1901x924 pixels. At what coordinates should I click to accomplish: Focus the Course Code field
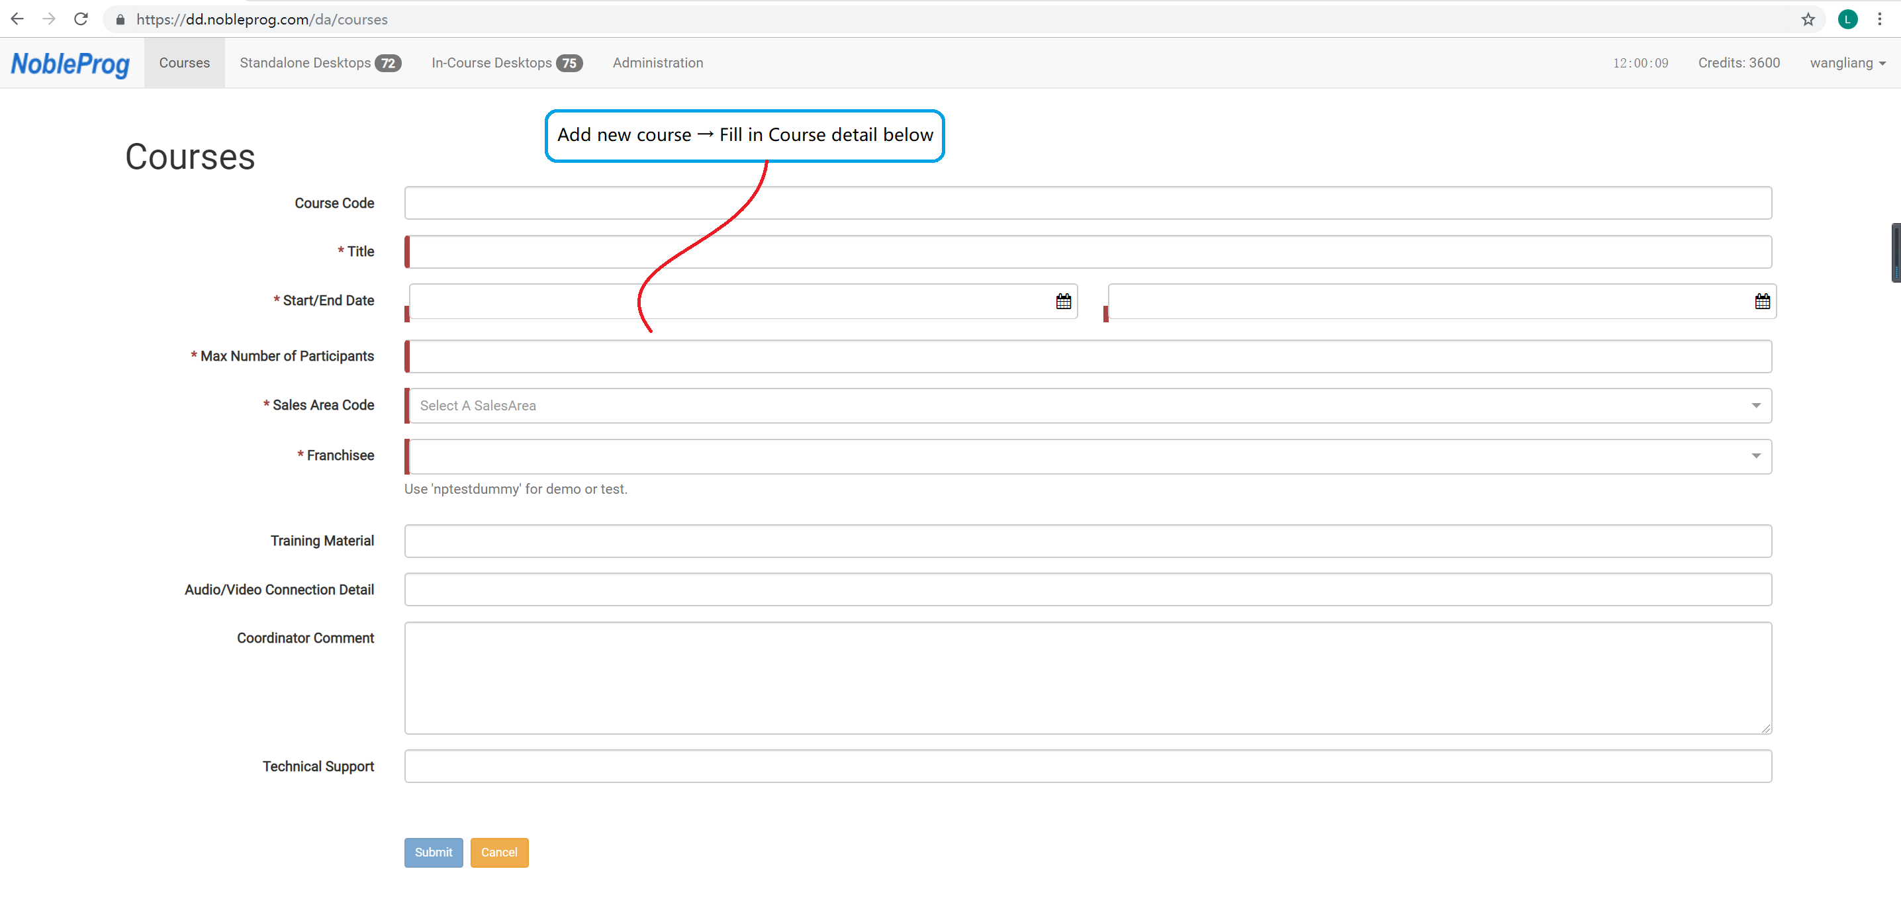(x=1087, y=203)
